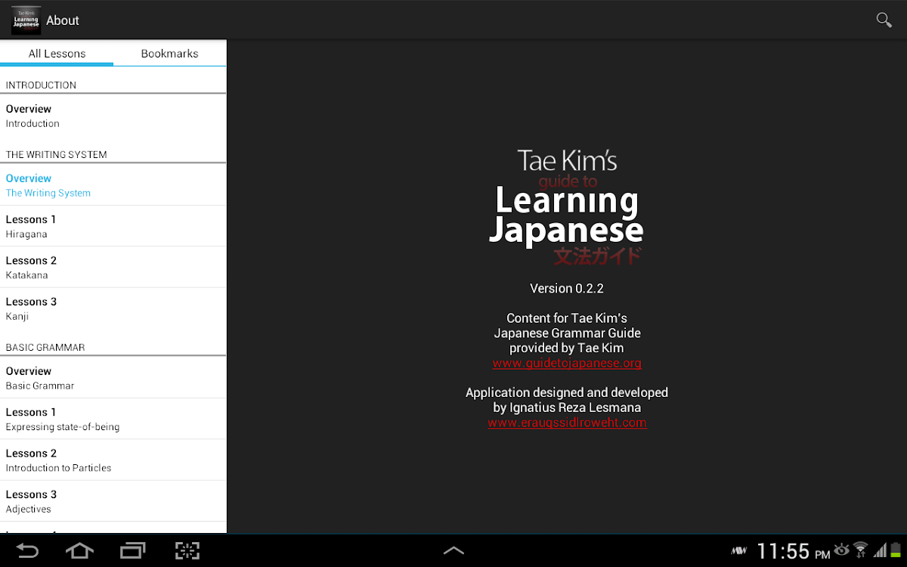Tap THE WRITING SYSTEM section header
Viewport: 907px width, 567px height.
click(56, 154)
